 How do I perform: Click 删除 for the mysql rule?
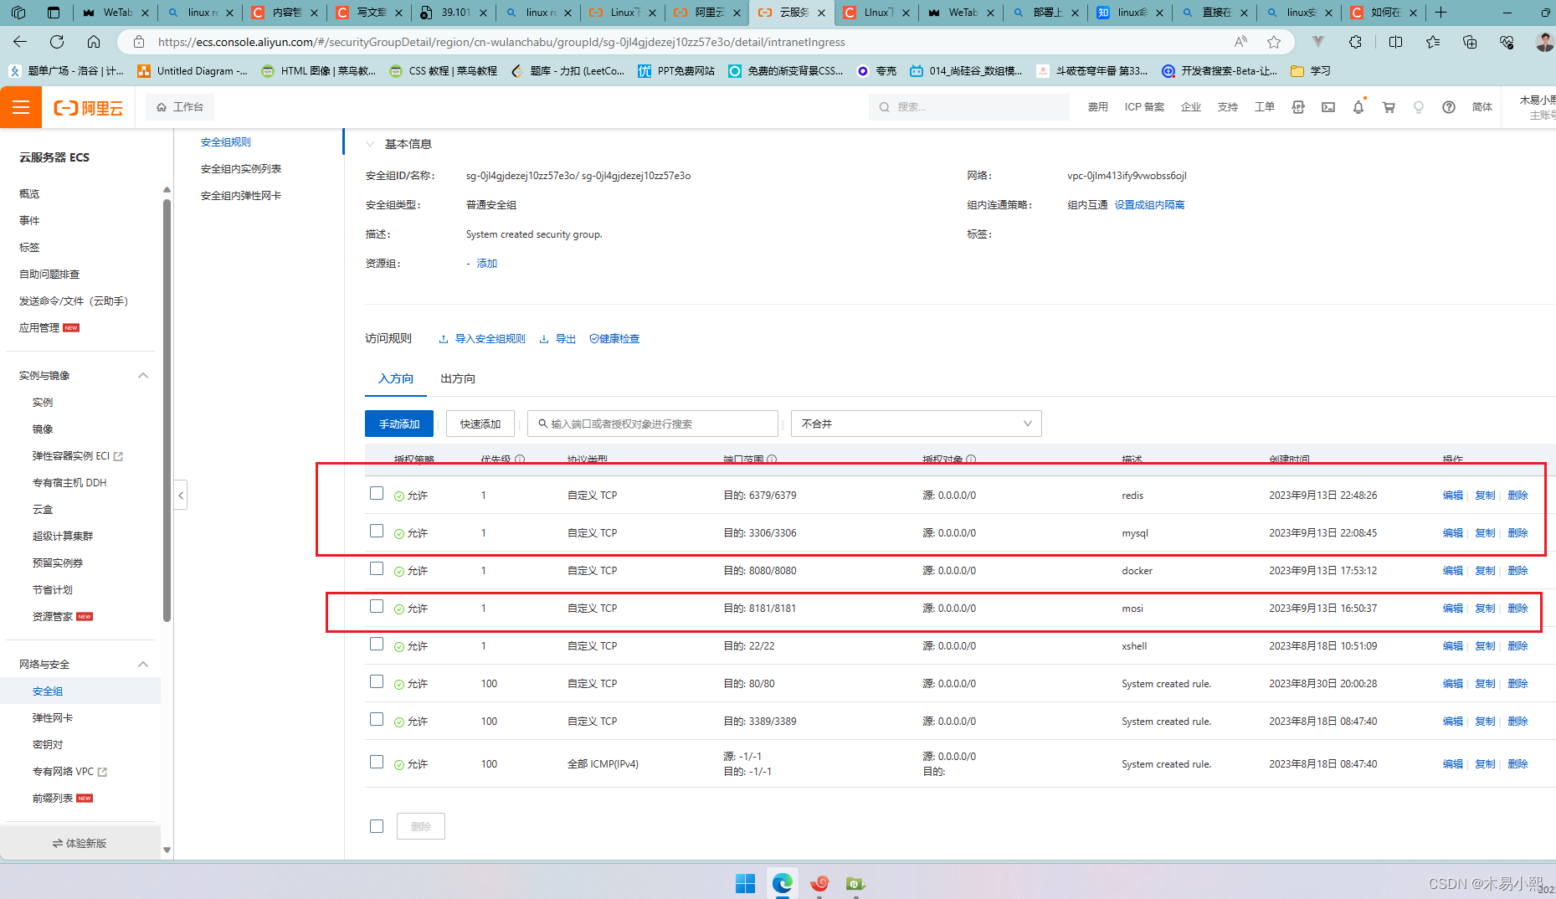coord(1517,533)
